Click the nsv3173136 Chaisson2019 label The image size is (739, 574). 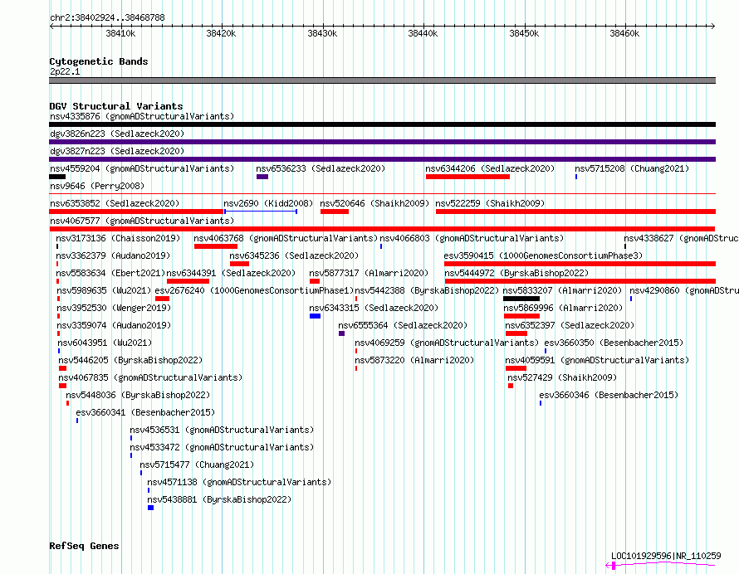118,238
